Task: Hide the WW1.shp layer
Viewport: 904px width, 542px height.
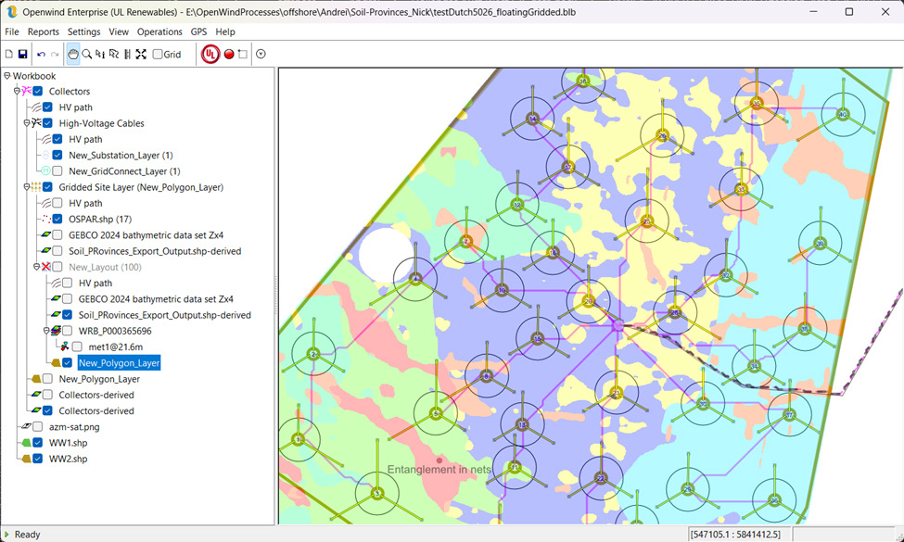Action: [x=38, y=443]
